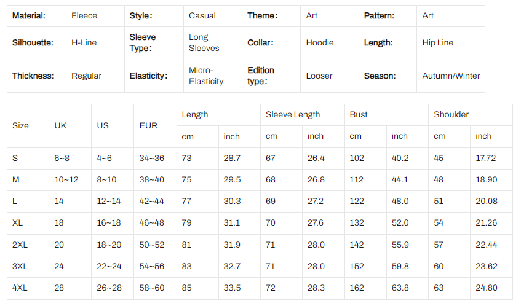Click the Bust column header
Viewport: 521px width, 306px height.
coord(359,114)
